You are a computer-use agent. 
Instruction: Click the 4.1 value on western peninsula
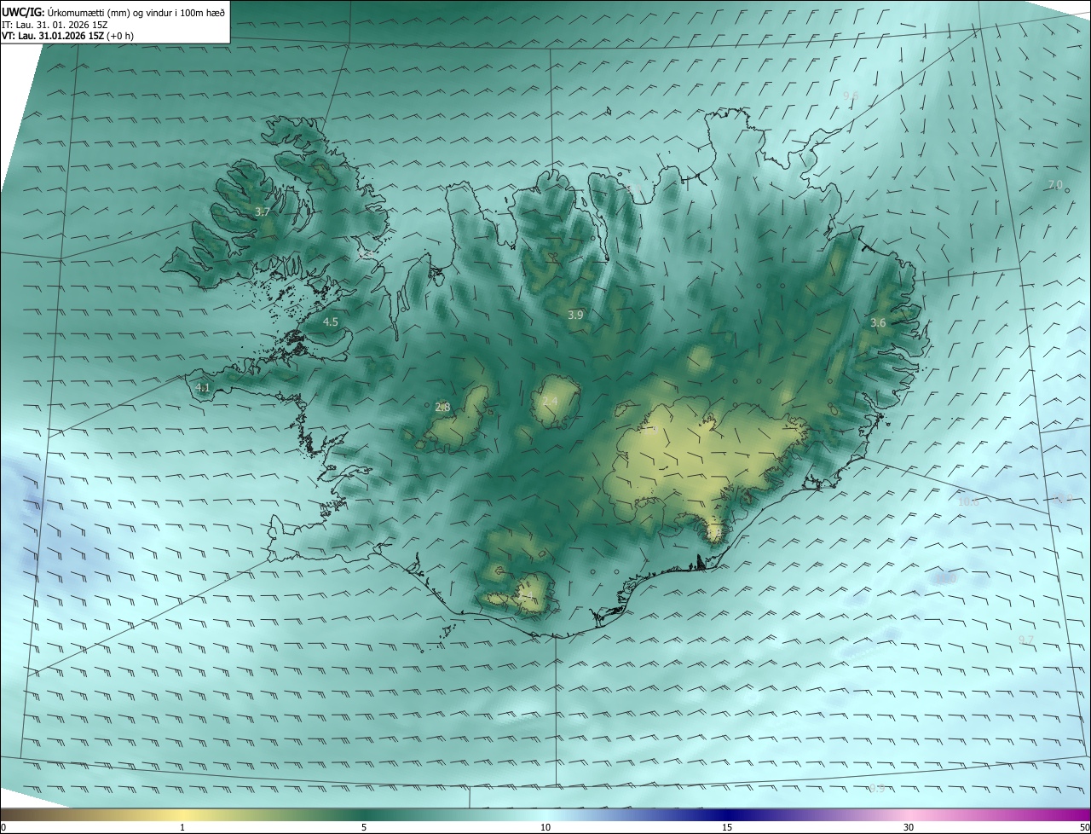pos(203,387)
